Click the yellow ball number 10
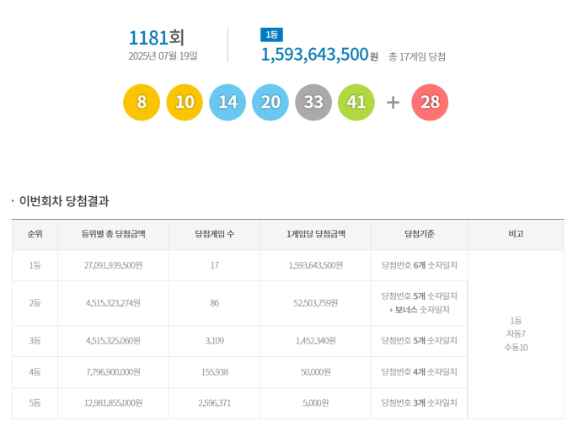 pyautogui.click(x=185, y=102)
